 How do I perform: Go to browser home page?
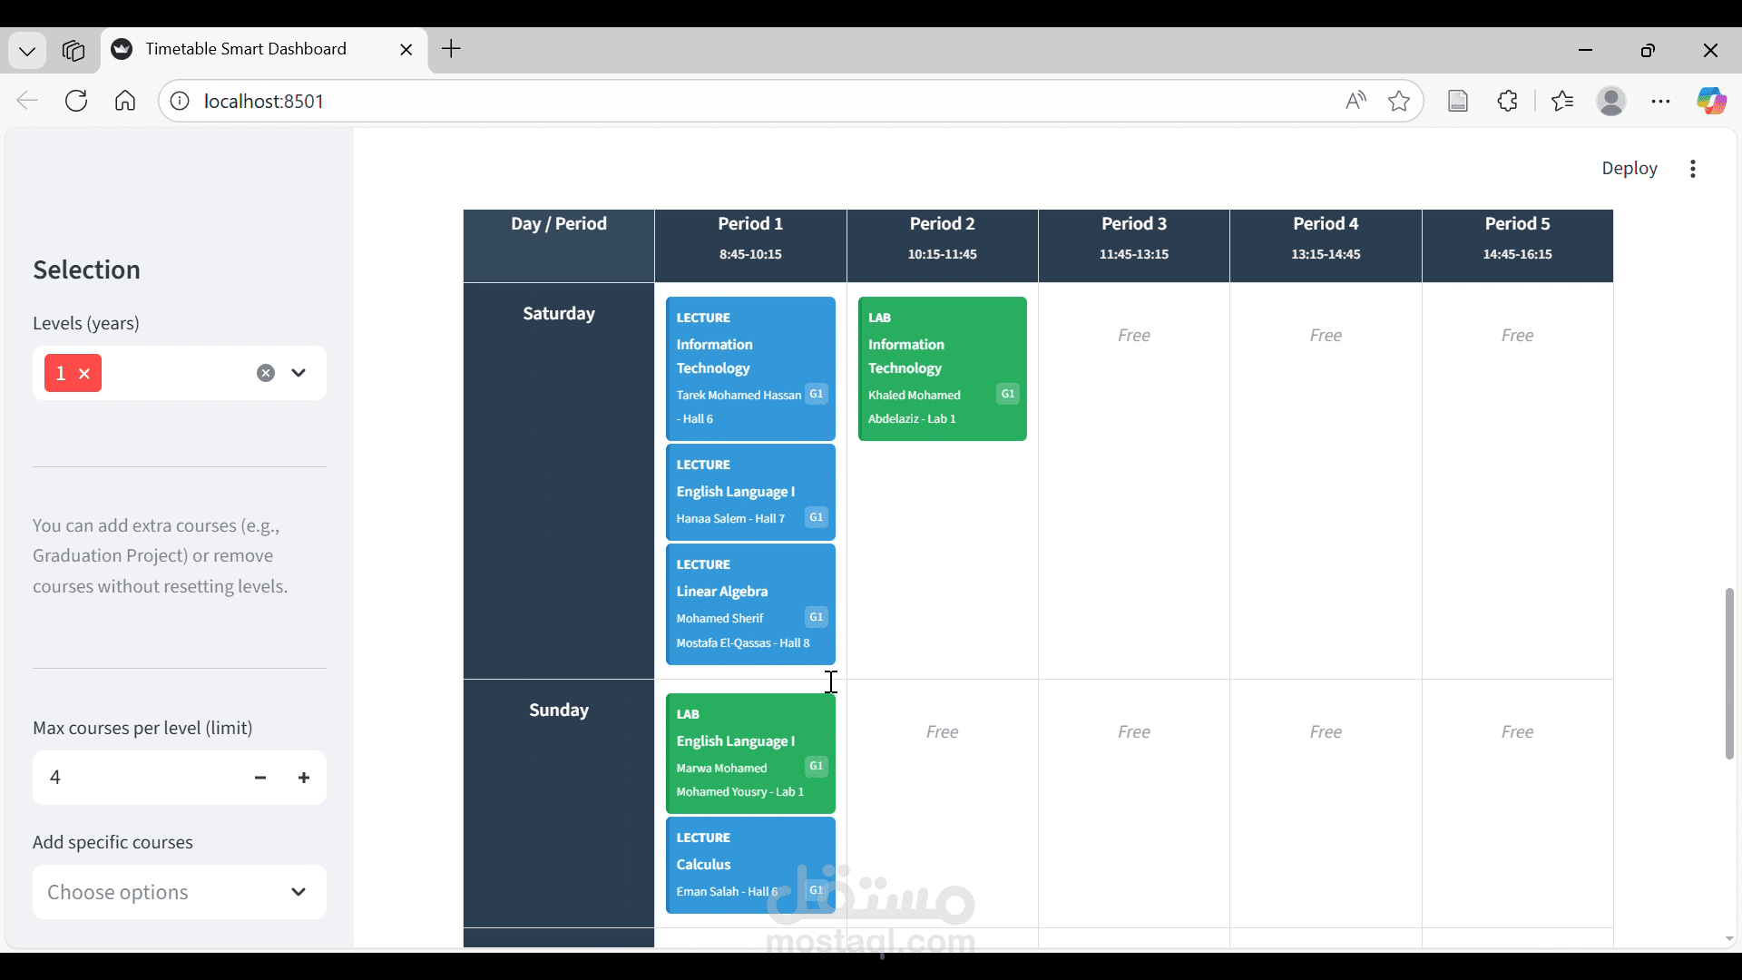pos(125,101)
